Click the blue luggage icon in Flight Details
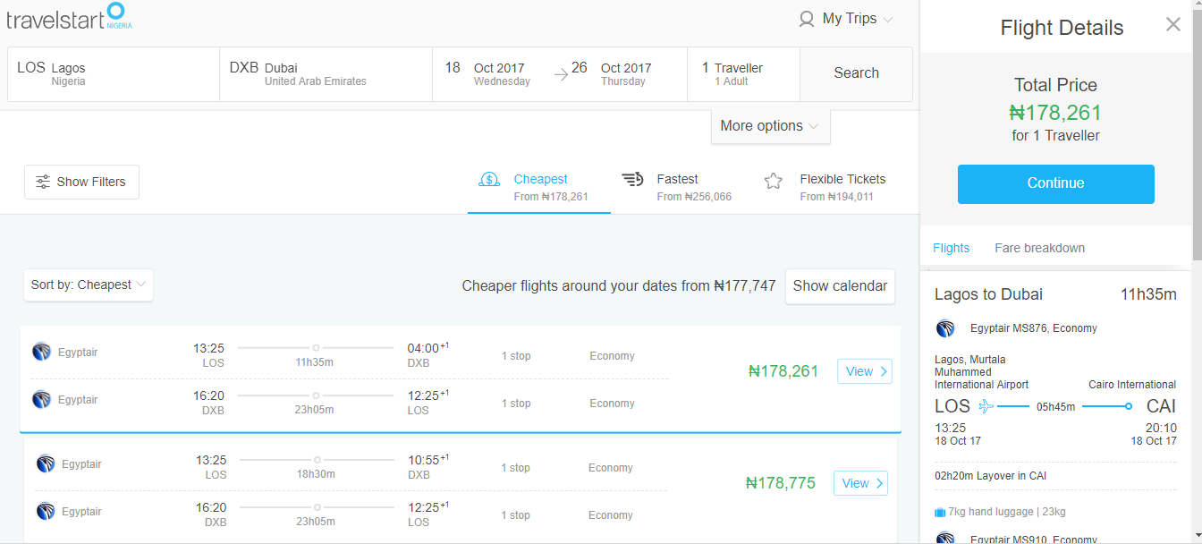The height and width of the screenshot is (544, 1202). 940,513
